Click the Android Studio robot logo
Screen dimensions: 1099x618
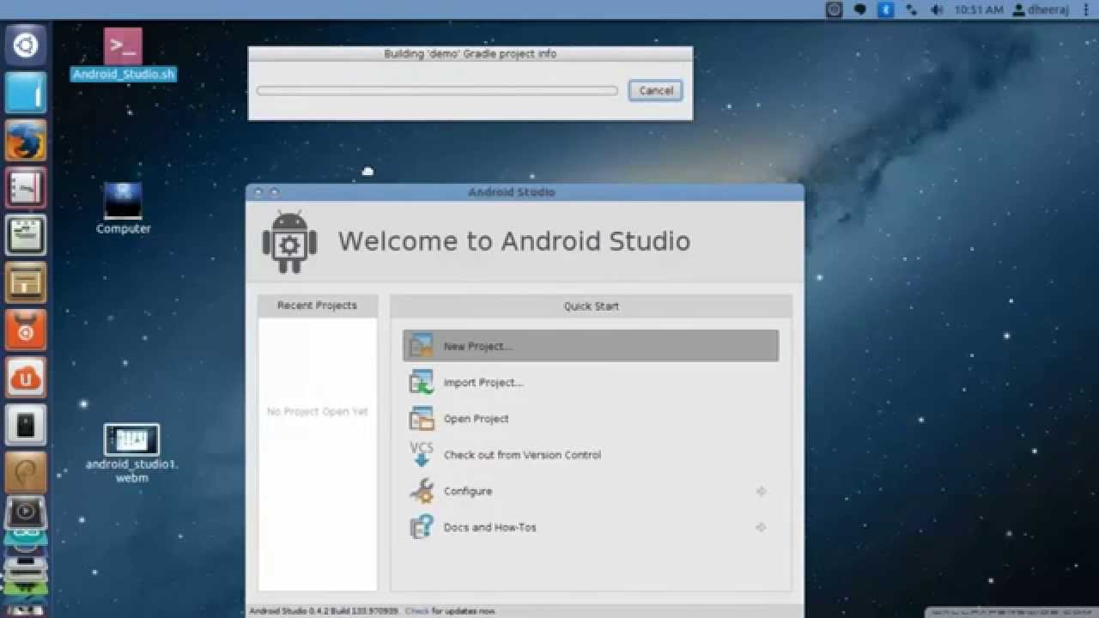point(289,242)
